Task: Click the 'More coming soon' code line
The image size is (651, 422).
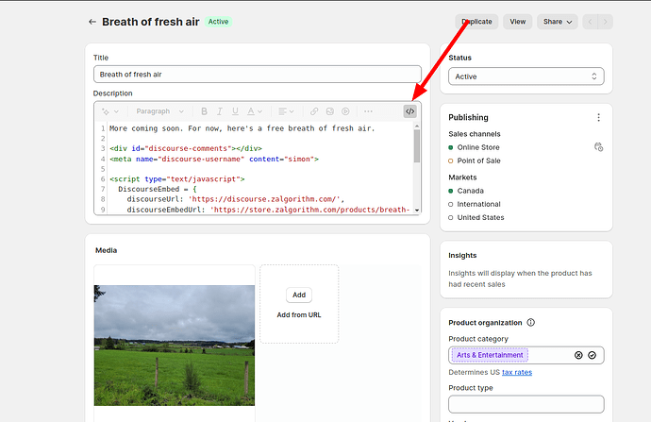Action: 242,128
